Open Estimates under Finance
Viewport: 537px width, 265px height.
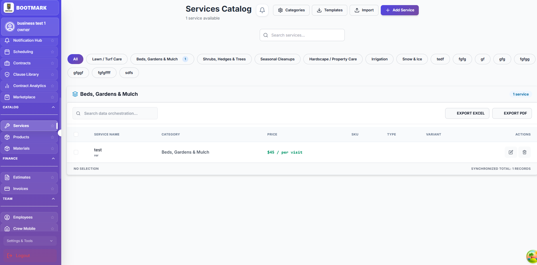point(29,177)
